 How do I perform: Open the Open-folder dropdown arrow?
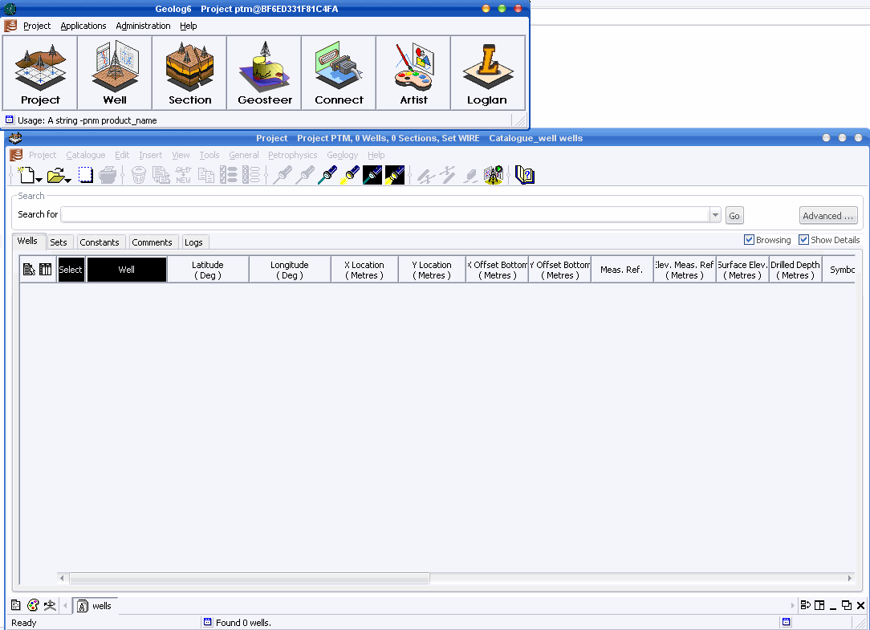tap(67, 181)
